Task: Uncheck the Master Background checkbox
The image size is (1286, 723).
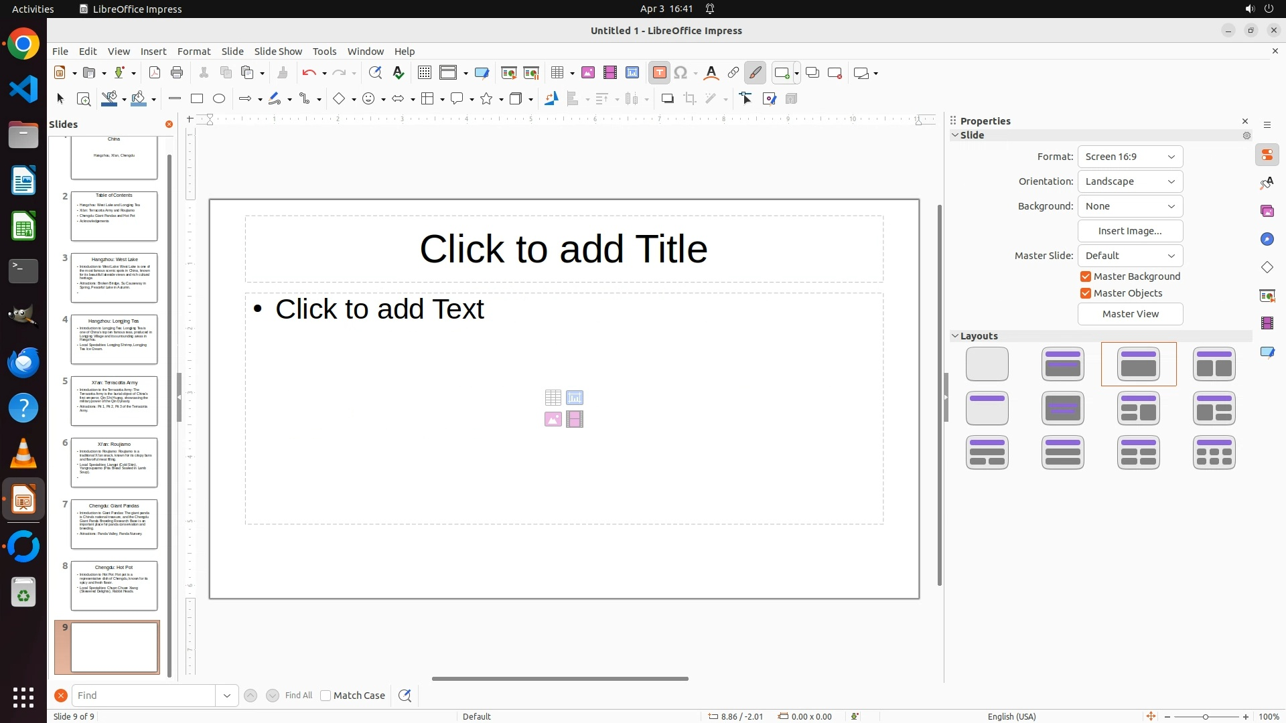Action: pos(1086,276)
